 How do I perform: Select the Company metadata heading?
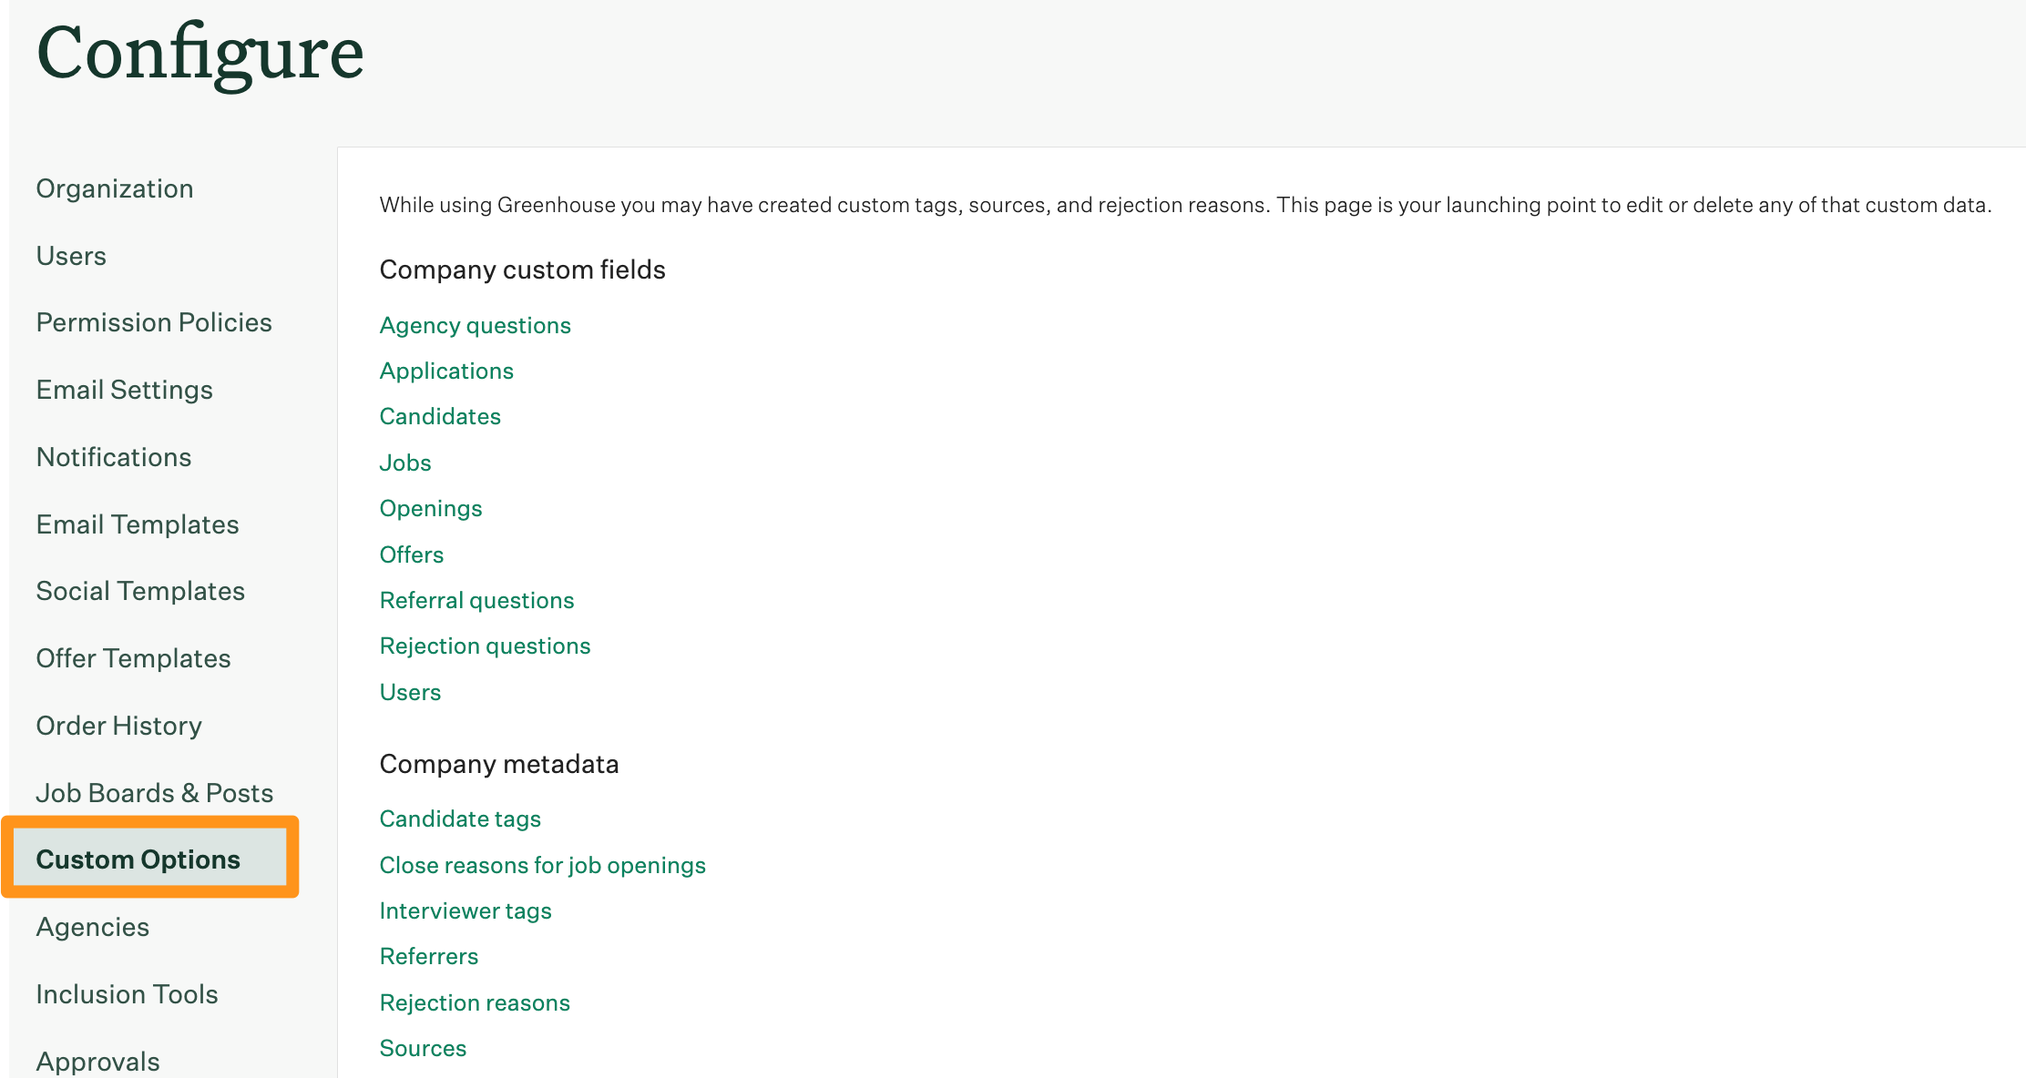tap(499, 764)
